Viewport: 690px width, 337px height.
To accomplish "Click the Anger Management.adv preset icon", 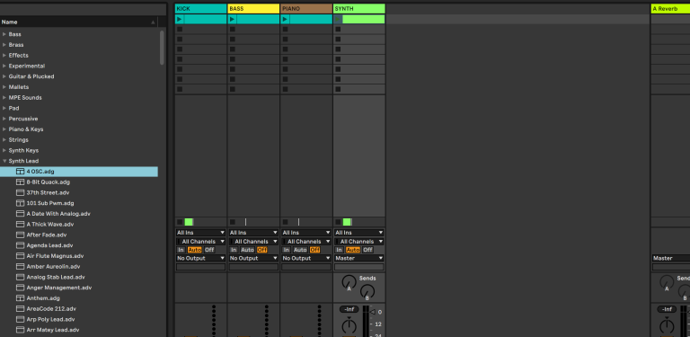I will point(20,288).
